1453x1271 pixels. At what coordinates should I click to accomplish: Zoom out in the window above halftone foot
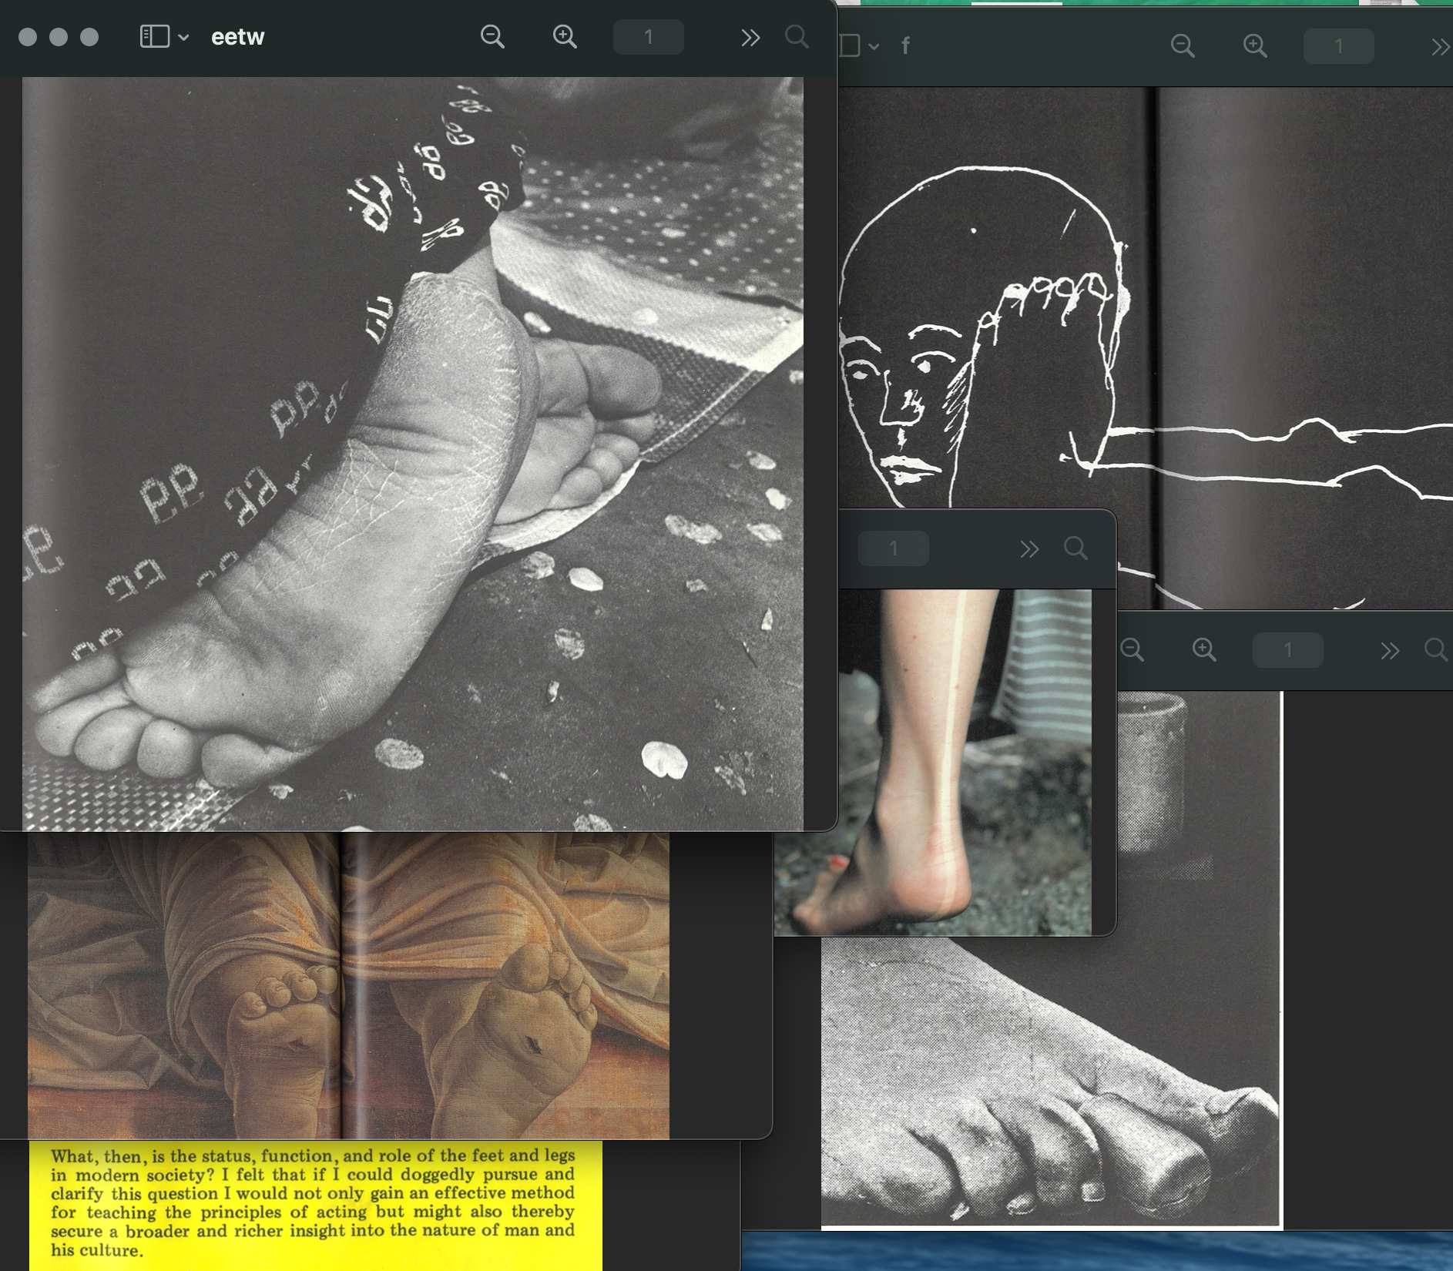(x=1132, y=650)
